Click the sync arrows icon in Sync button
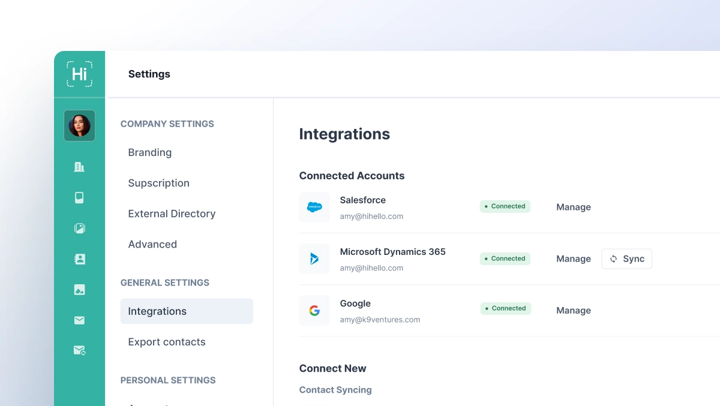The image size is (720, 406). tap(613, 259)
